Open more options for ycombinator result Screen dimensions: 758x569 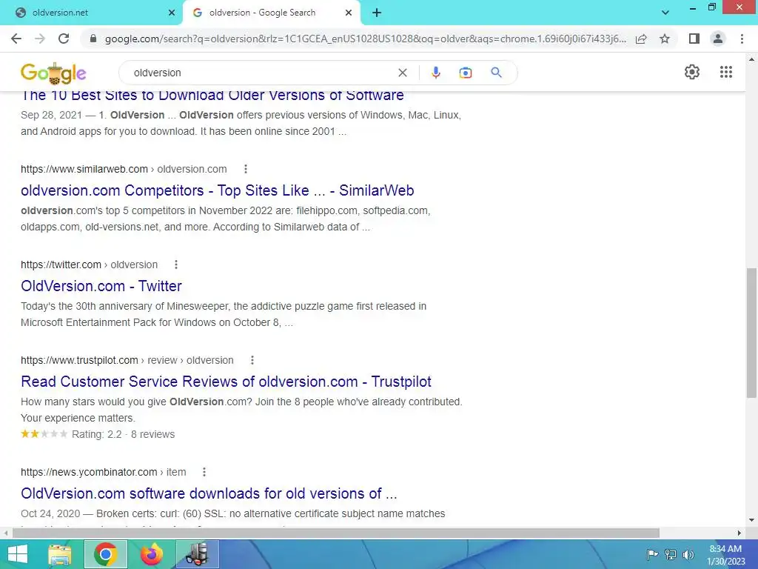click(204, 472)
